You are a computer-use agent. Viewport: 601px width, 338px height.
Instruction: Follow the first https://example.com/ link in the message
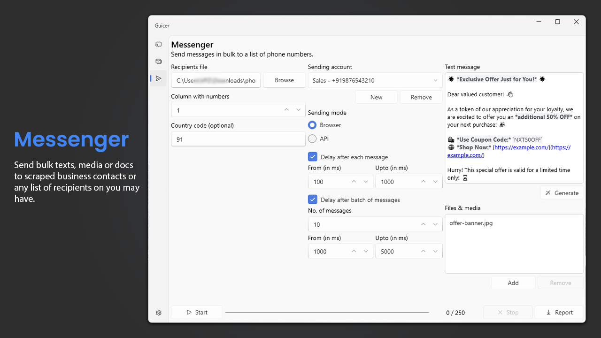pos(521,147)
